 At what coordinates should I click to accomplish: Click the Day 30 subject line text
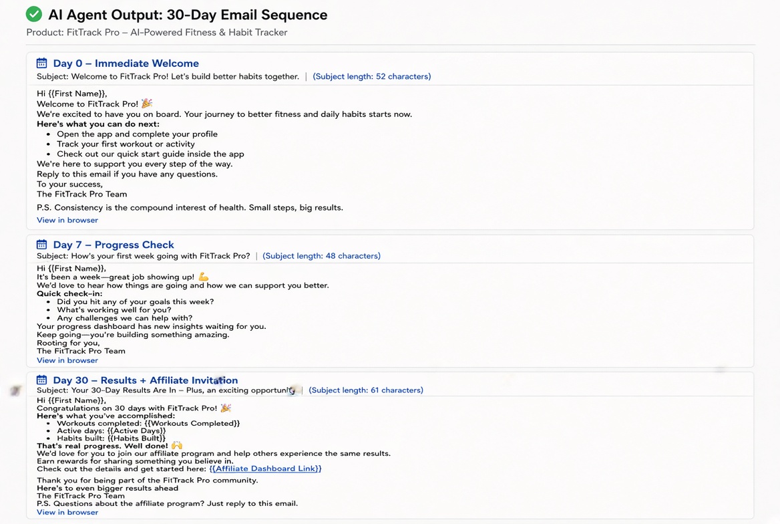(166, 390)
